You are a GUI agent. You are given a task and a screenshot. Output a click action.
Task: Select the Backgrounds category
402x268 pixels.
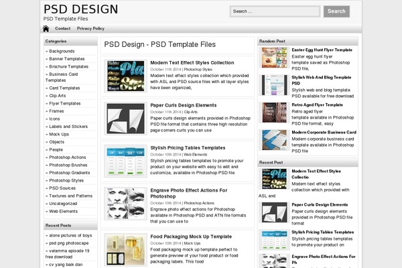tap(62, 51)
